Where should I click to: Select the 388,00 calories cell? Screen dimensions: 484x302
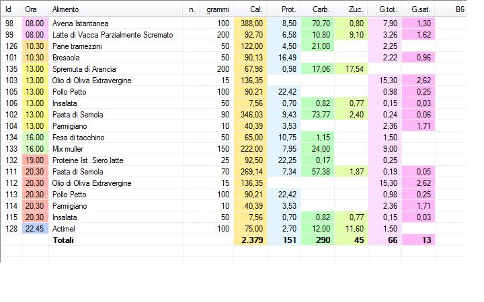(x=250, y=23)
